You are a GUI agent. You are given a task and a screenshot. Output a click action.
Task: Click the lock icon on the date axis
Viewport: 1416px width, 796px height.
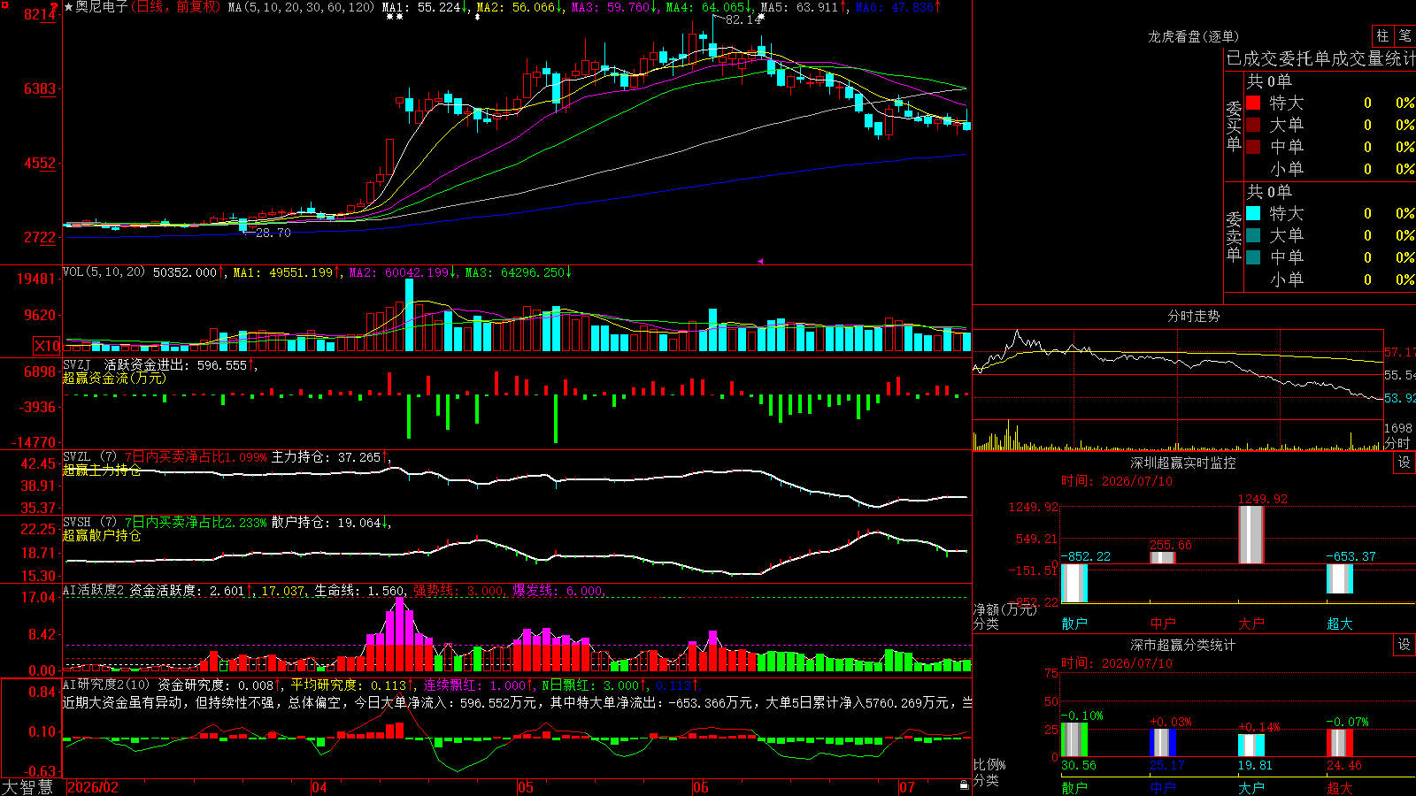click(964, 785)
